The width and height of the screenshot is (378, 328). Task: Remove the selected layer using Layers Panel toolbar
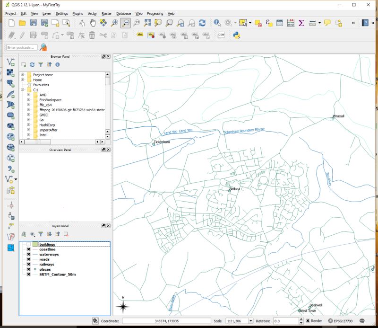66,234
